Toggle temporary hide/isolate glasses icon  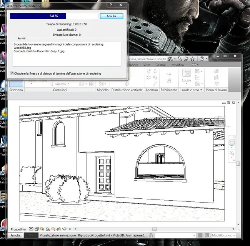point(64,229)
